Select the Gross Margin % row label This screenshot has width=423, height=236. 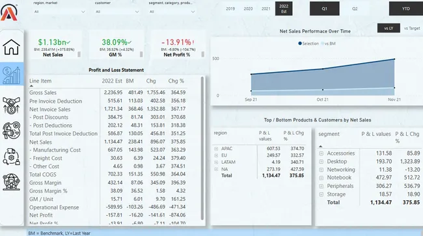[x=48, y=191]
